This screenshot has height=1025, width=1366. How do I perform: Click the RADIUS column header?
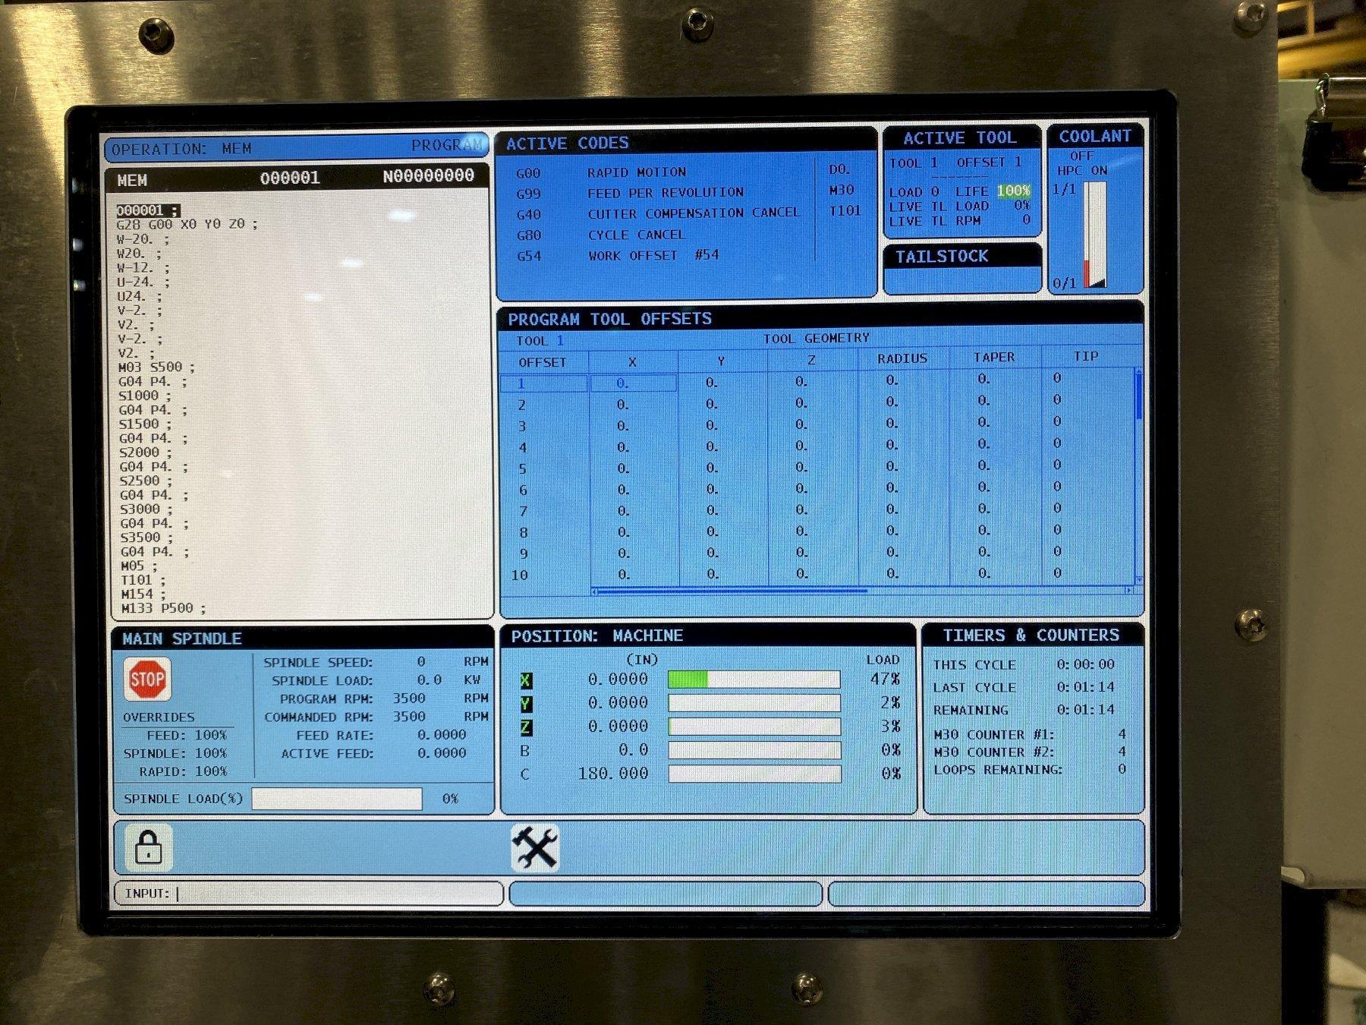tap(902, 358)
